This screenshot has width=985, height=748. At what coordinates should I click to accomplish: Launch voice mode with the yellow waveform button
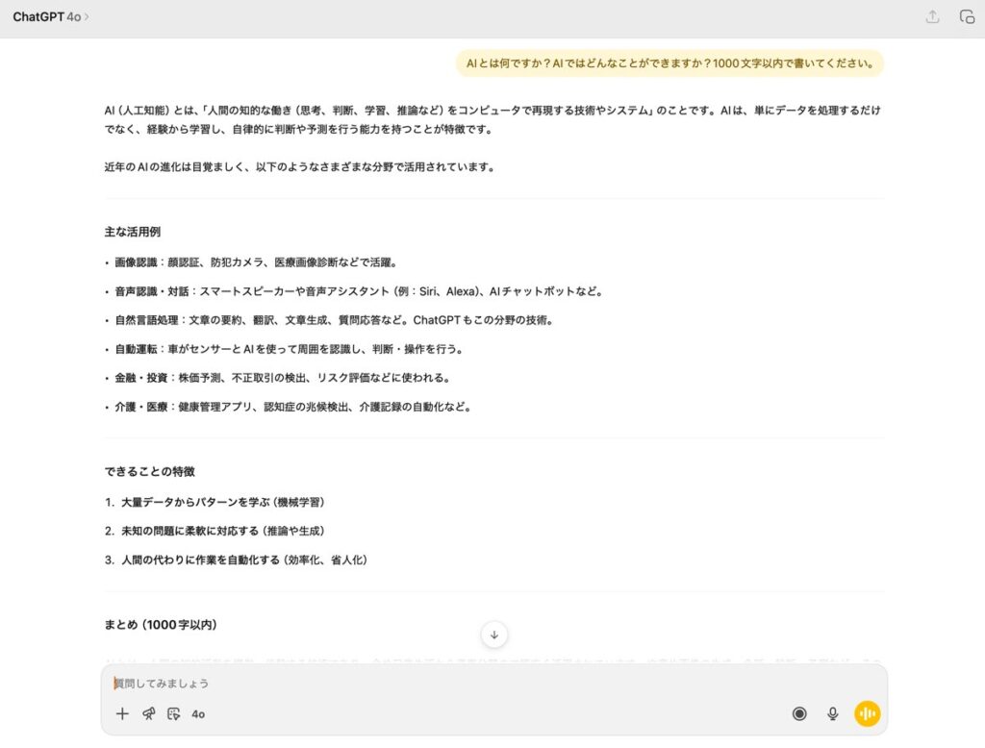867,713
